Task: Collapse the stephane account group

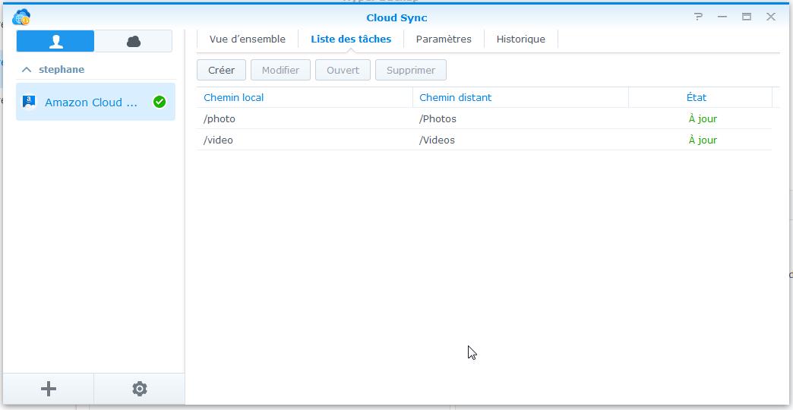Action: [x=27, y=69]
